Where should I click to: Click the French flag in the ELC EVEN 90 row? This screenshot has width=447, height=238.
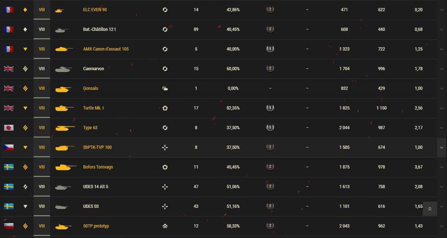[8, 10]
